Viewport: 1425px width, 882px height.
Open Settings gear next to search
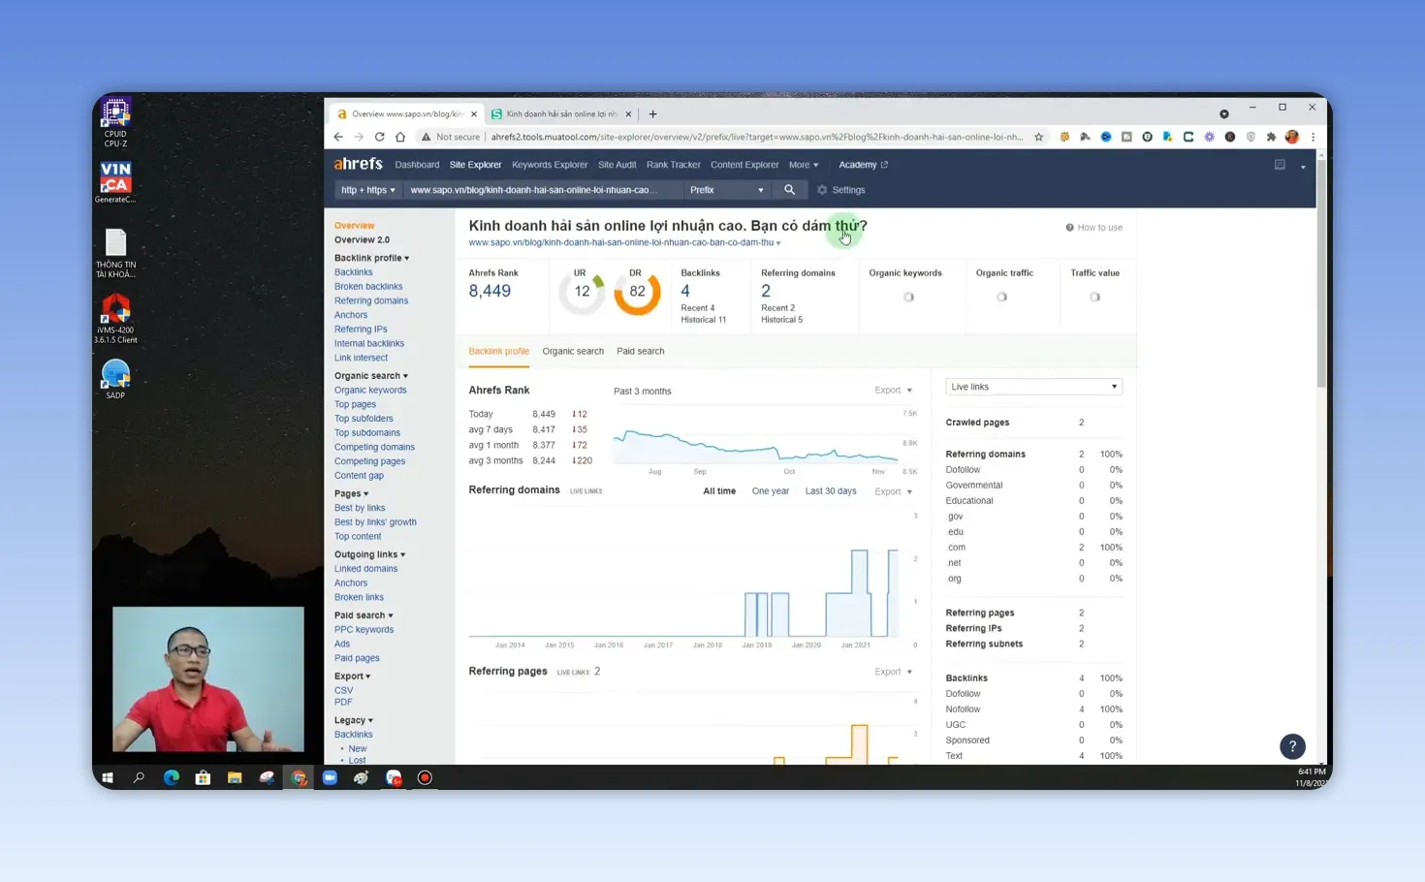pyautogui.click(x=840, y=190)
